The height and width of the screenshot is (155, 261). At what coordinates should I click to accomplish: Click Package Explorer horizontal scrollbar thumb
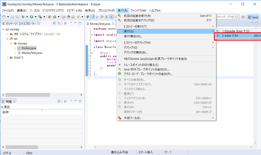[28, 95]
